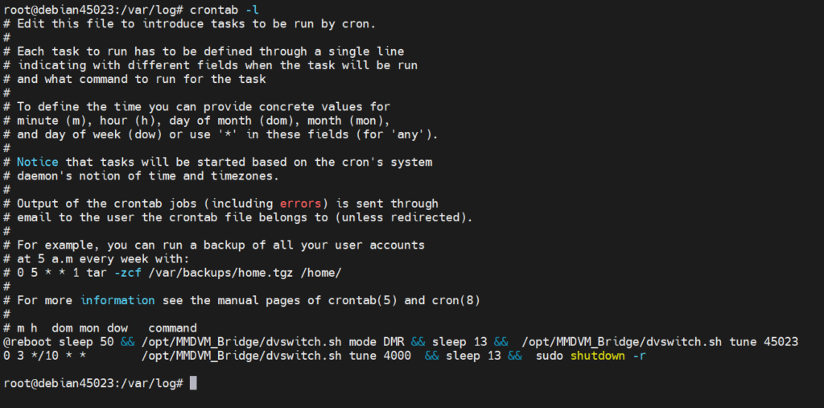Image resolution: width=824 pixels, height=408 pixels.
Task: Click the cyan word "Notice"
Action: [x=38, y=162]
